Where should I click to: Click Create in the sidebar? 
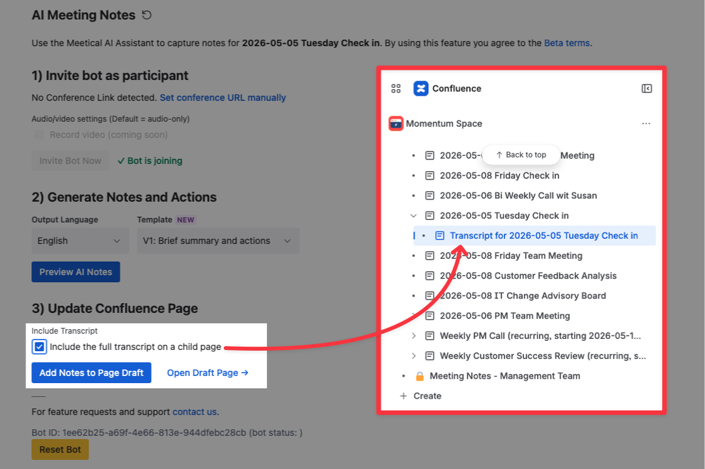point(427,395)
